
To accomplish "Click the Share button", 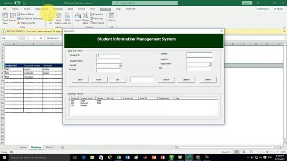I will [x=278, y=9].
